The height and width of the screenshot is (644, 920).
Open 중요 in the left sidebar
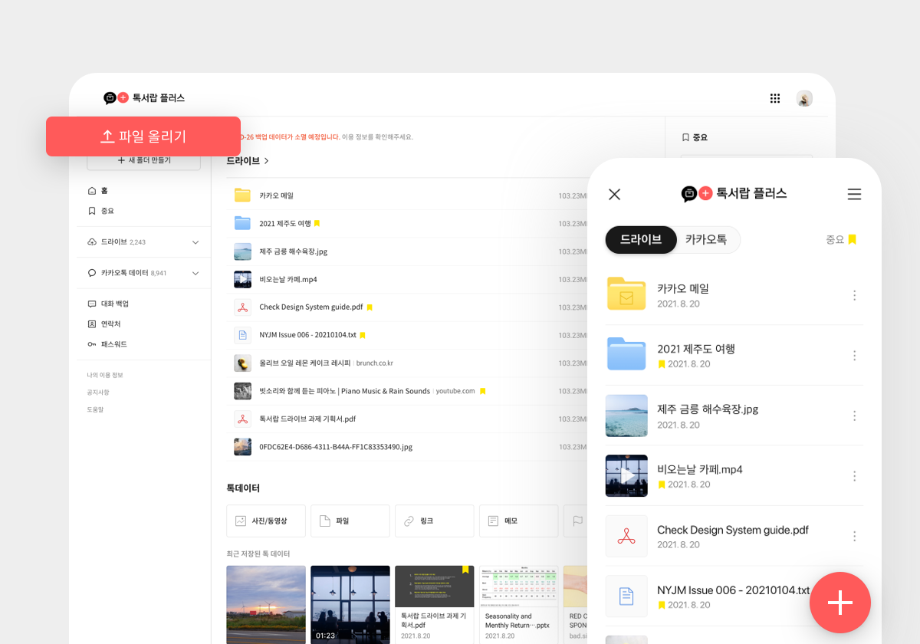click(x=101, y=211)
